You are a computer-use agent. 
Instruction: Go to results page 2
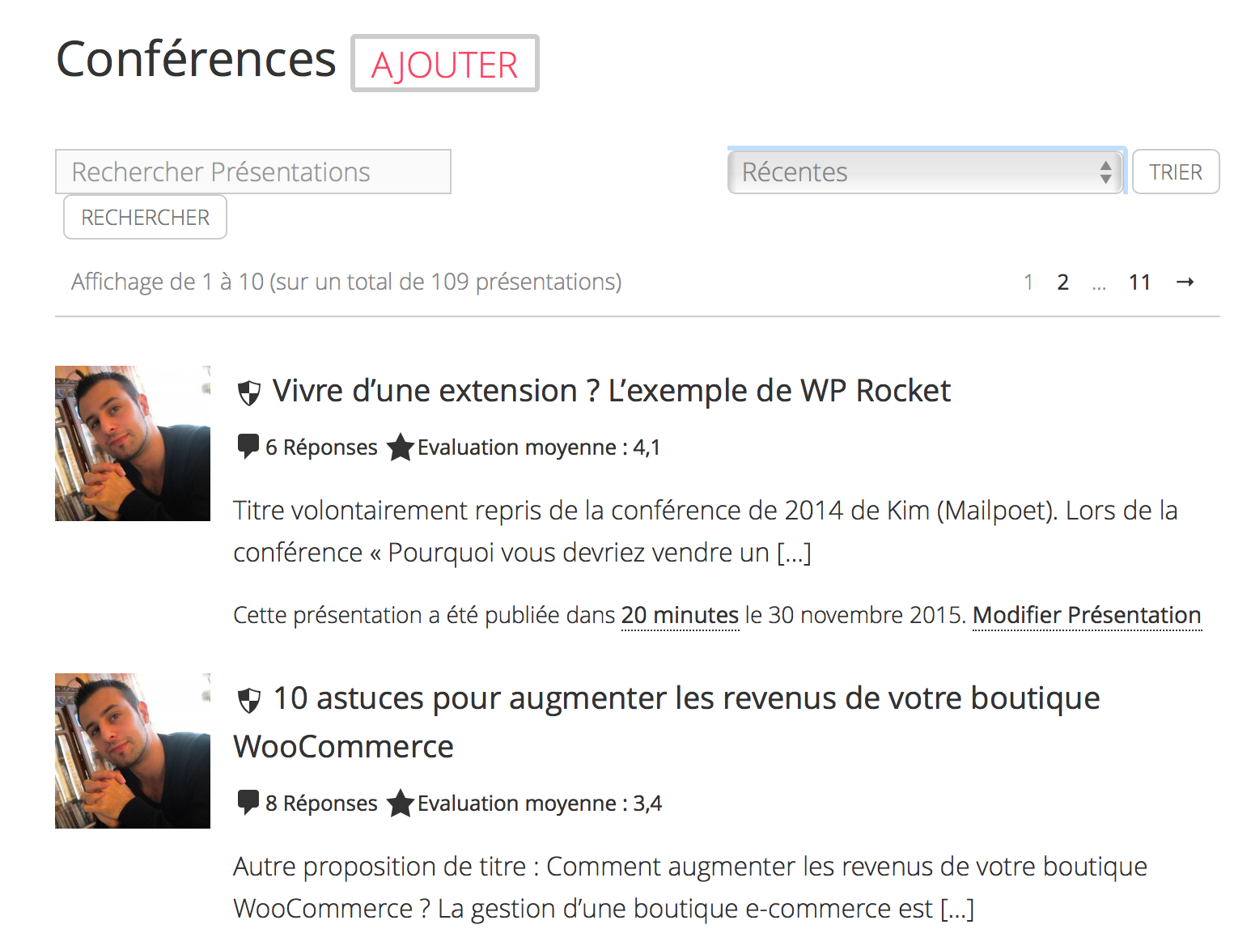(1062, 282)
